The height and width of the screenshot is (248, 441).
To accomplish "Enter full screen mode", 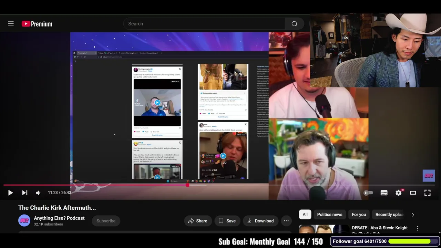I will click(x=427, y=193).
